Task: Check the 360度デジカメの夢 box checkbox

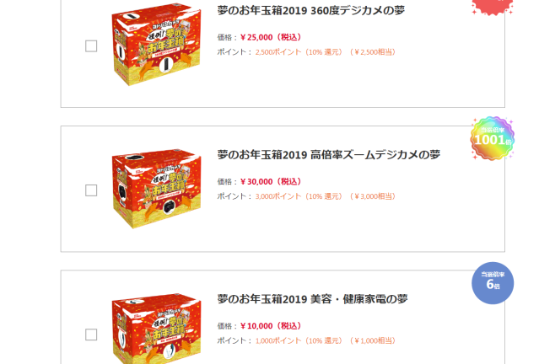Action: (91, 46)
